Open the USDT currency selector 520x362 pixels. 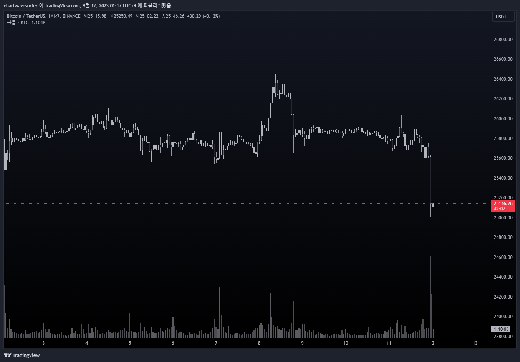(x=503, y=17)
